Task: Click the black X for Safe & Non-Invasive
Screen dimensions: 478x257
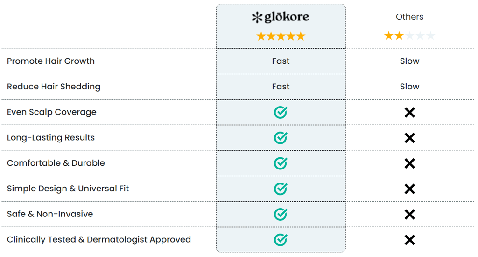Action: coord(409,215)
